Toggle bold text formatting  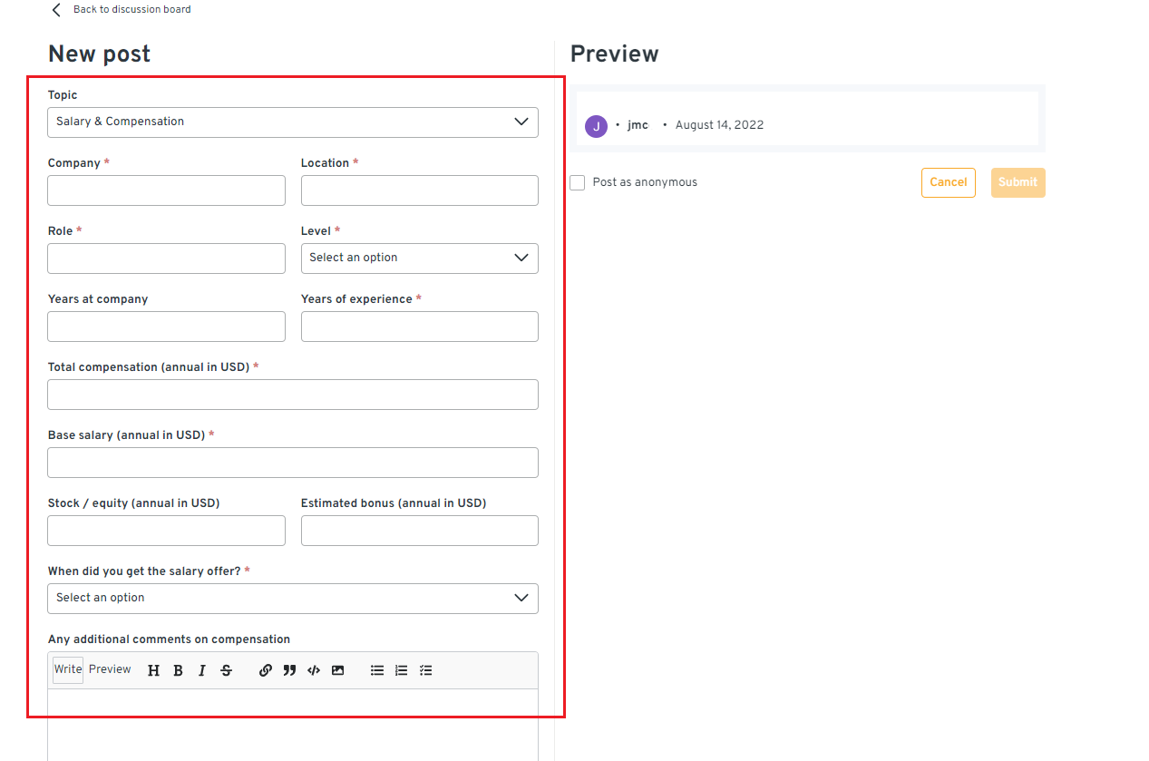point(178,670)
